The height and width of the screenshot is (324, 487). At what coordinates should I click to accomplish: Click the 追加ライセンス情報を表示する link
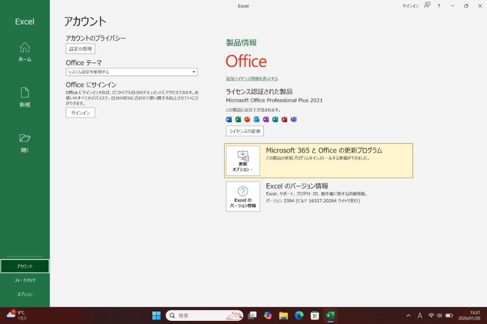pyautogui.click(x=251, y=78)
